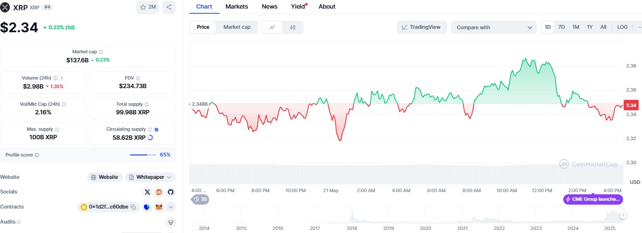Expand the Whitepaper dropdown
Screen dimensions: 642x233
coord(150,177)
